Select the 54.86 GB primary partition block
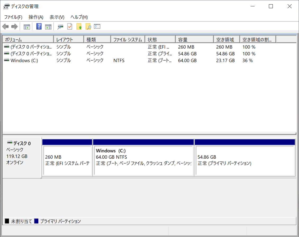 click(245, 158)
